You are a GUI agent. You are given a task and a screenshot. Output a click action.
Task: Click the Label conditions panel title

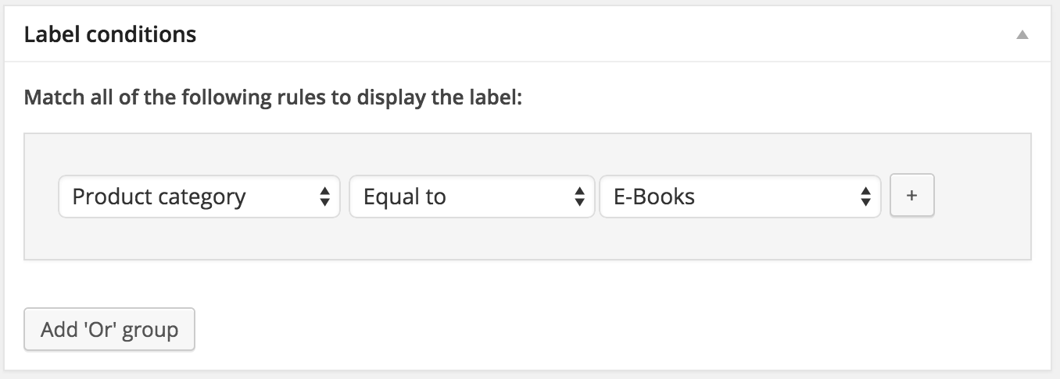tap(110, 34)
